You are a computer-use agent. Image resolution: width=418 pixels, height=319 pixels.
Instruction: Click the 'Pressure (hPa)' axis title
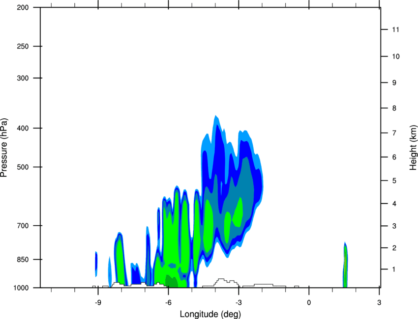click(4, 148)
